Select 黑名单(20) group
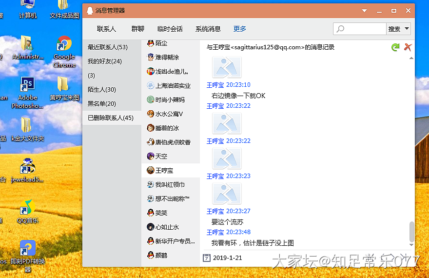Image resolution: width=429 pixels, height=278 pixels. pyautogui.click(x=112, y=104)
